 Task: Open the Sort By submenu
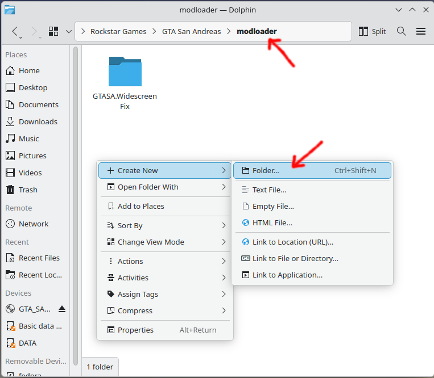(x=165, y=225)
